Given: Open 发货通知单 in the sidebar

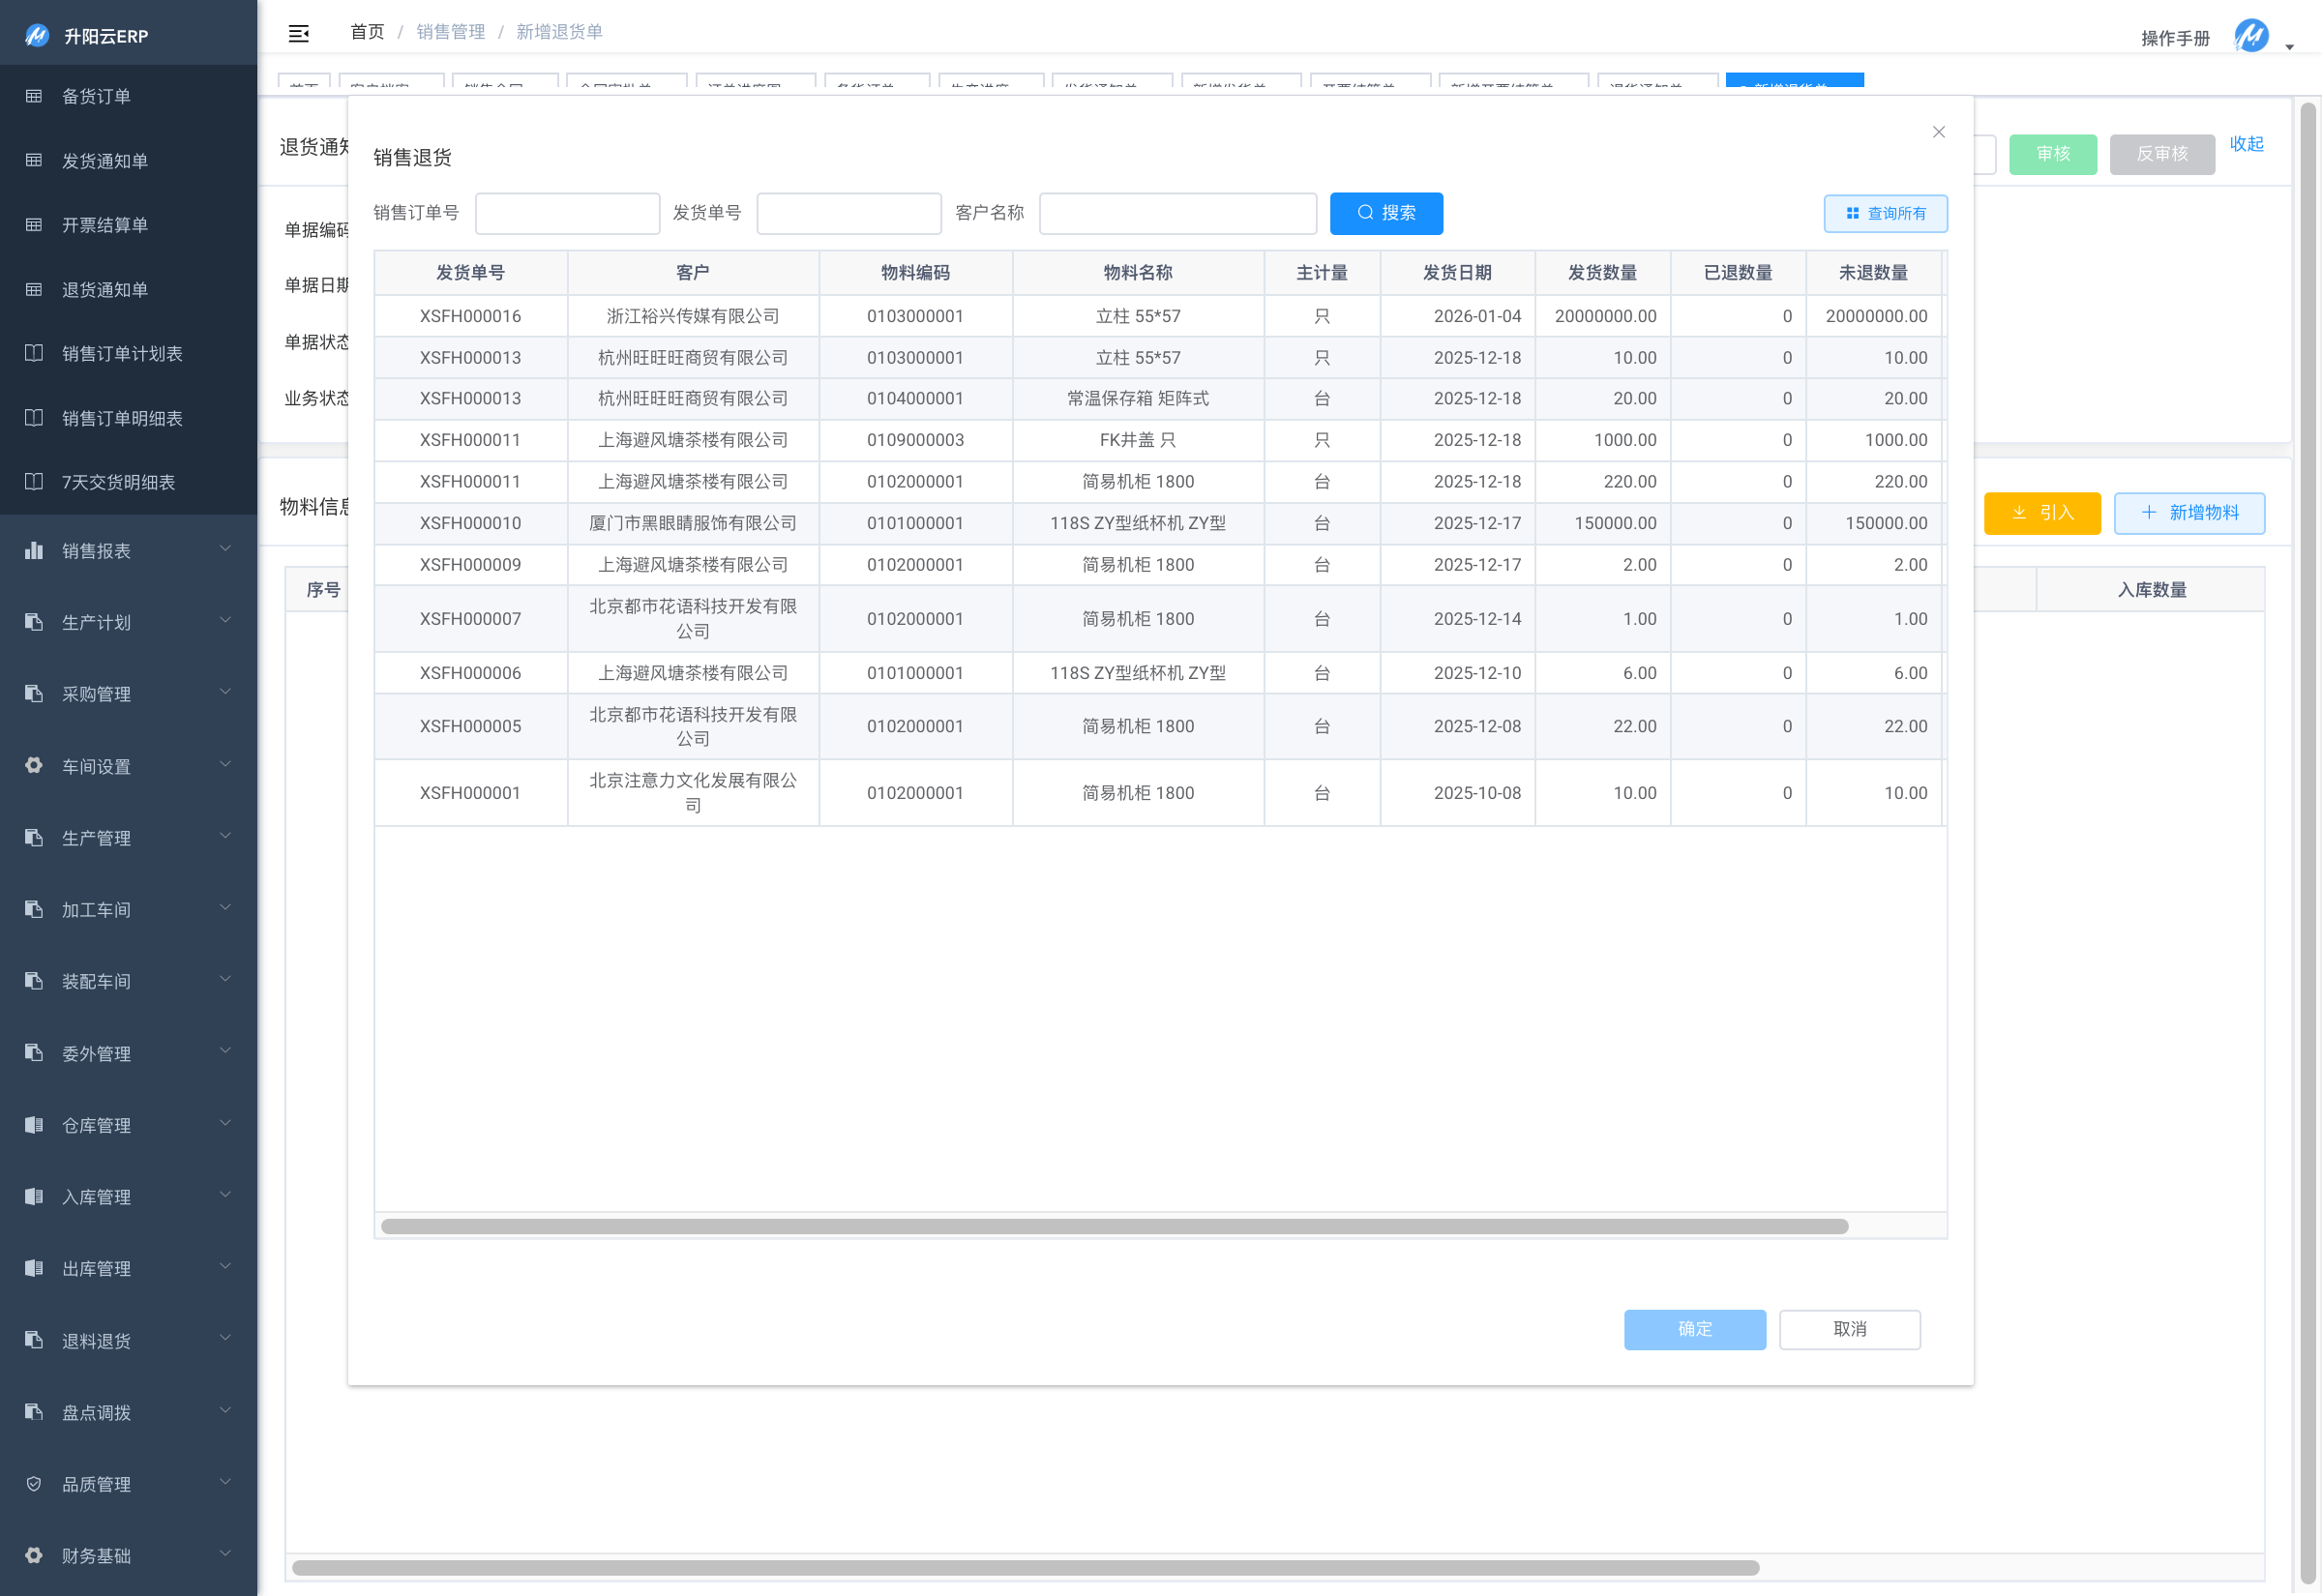Looking at the screenshot, I should pos(105,161).
